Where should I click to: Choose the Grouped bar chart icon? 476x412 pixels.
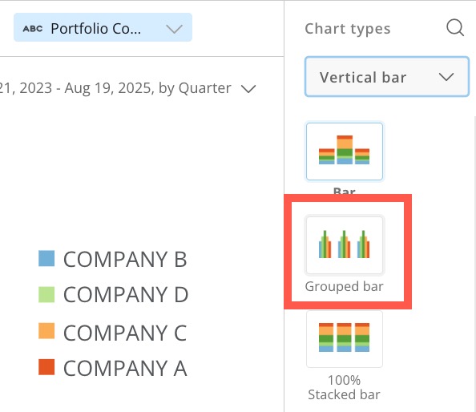(345, 244)
